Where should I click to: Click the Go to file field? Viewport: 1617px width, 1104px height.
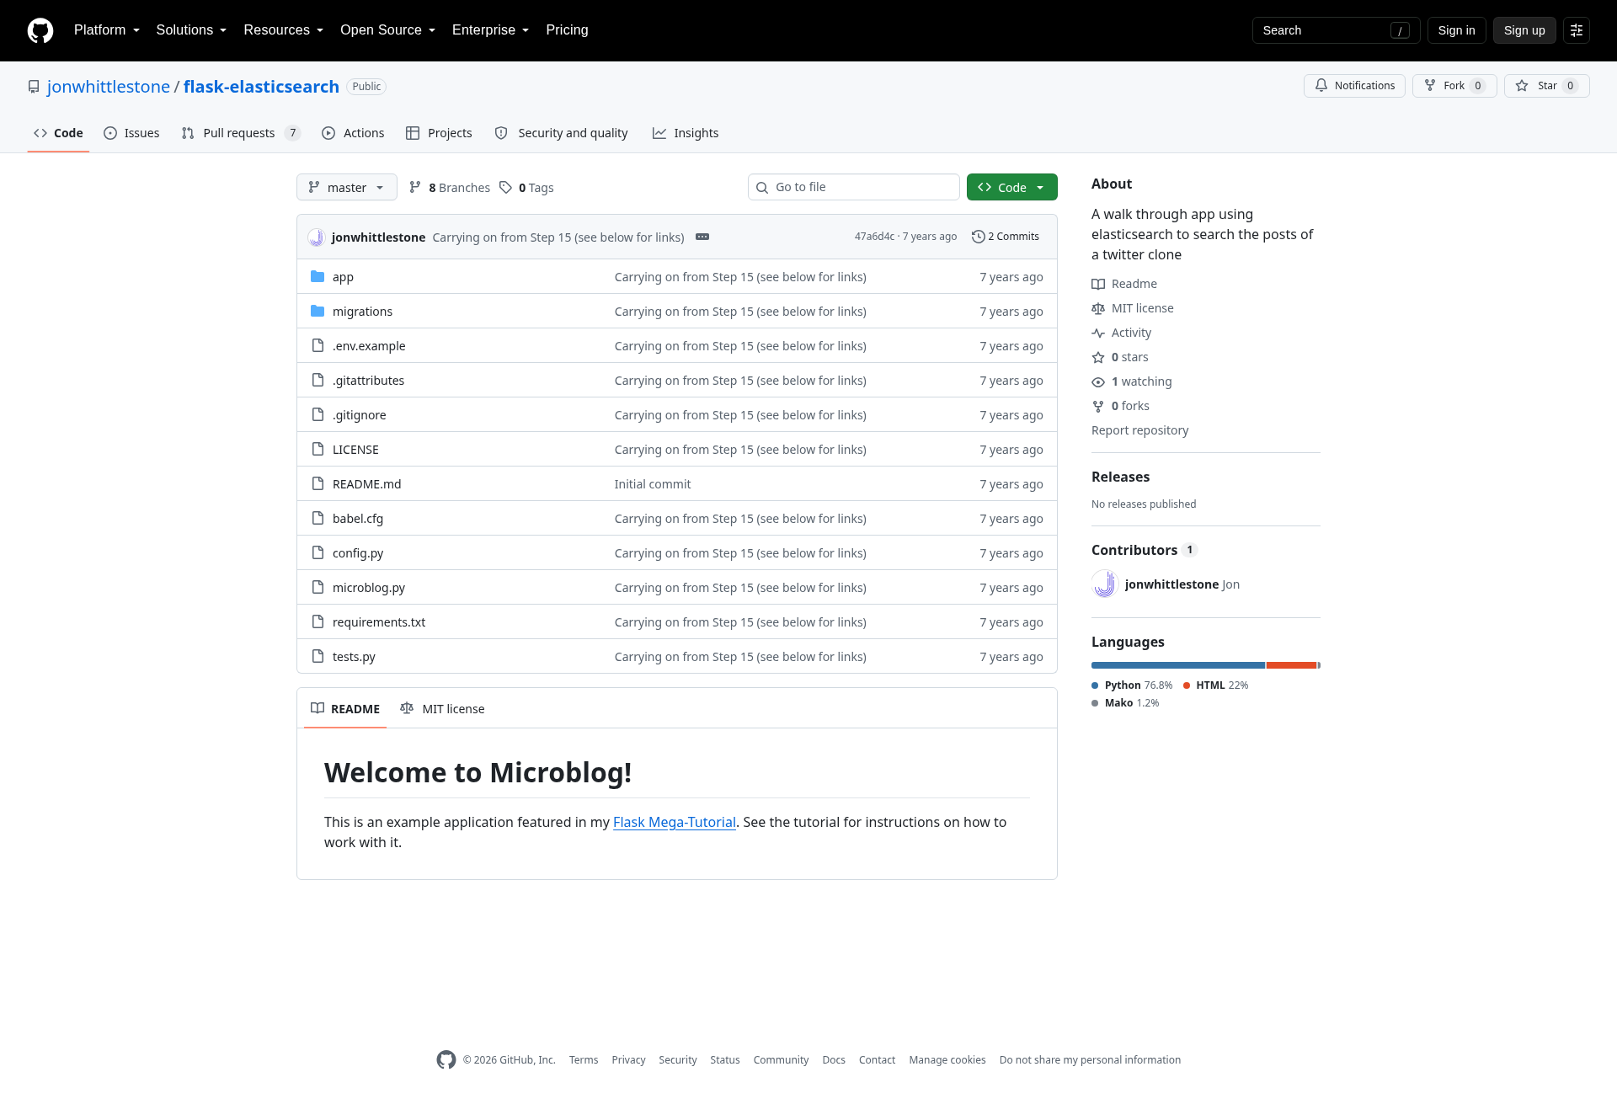pyautogui.click(x=853, y=187)
